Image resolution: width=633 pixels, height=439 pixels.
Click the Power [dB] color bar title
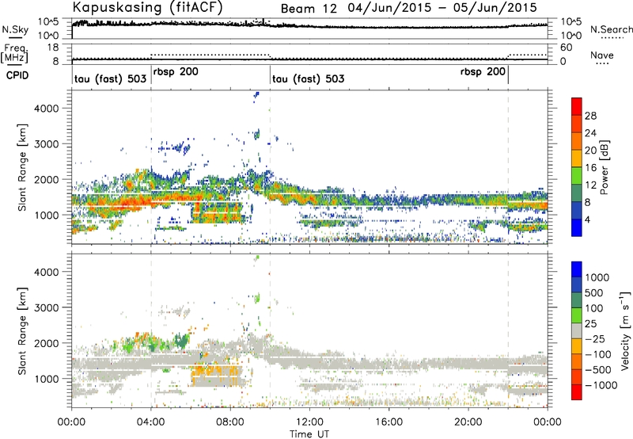tap(604, 167)
